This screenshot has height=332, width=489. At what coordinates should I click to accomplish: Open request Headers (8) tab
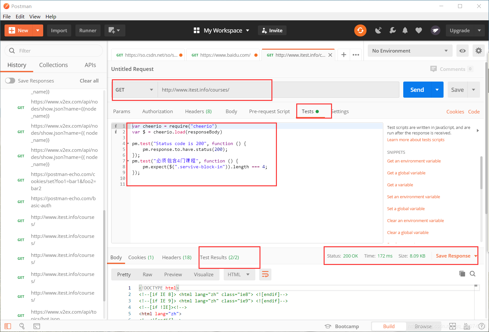(x=198, y=111)
